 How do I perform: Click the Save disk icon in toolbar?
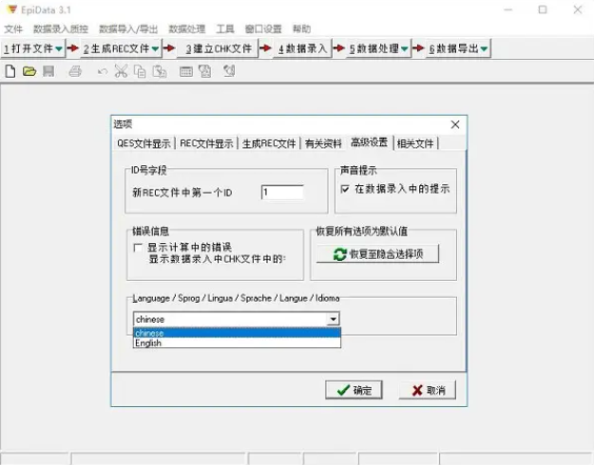tap(48, 71)
